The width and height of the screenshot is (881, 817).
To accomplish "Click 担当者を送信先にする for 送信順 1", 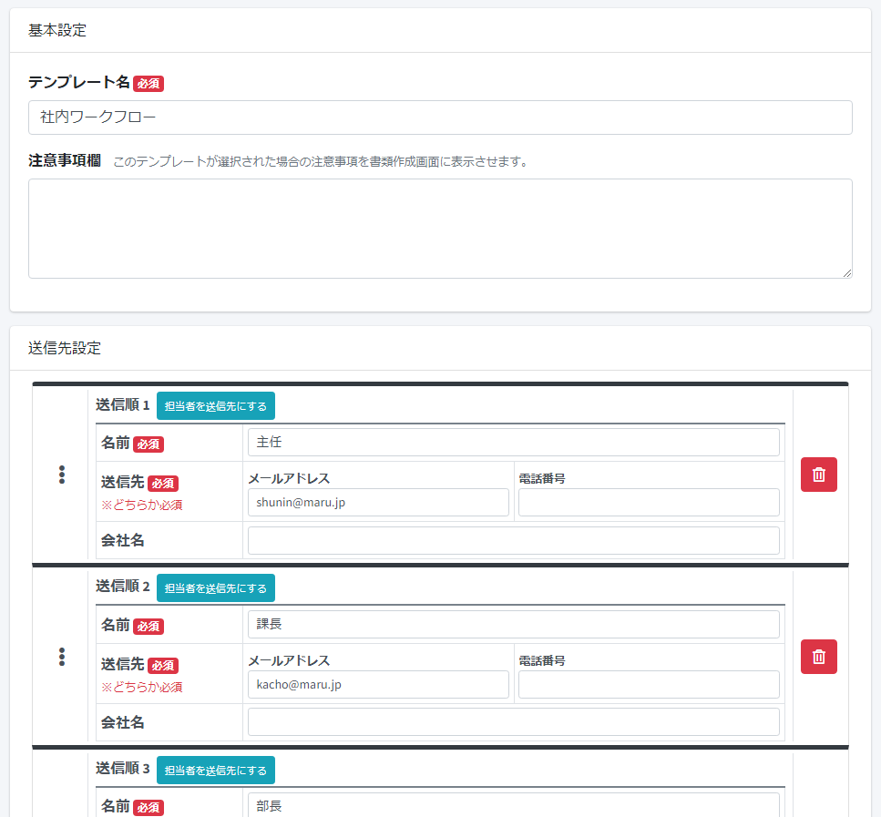I will 216,405.
